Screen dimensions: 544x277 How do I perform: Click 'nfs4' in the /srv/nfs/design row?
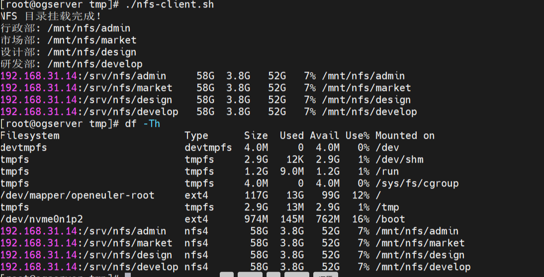pyautogui.click(x=196, y=255)
